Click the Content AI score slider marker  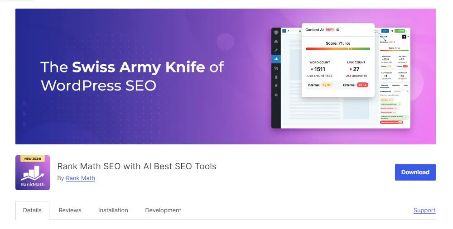[350, 49]
